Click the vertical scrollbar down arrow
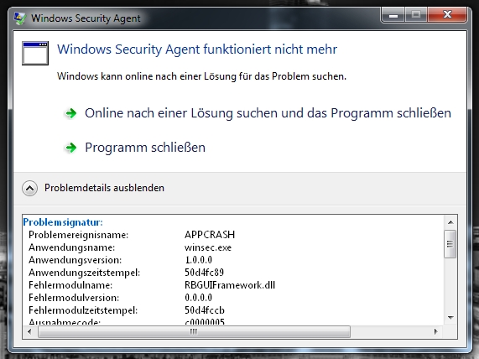The height and width of the screenshot is (359, 479). (x=450, y=318)
